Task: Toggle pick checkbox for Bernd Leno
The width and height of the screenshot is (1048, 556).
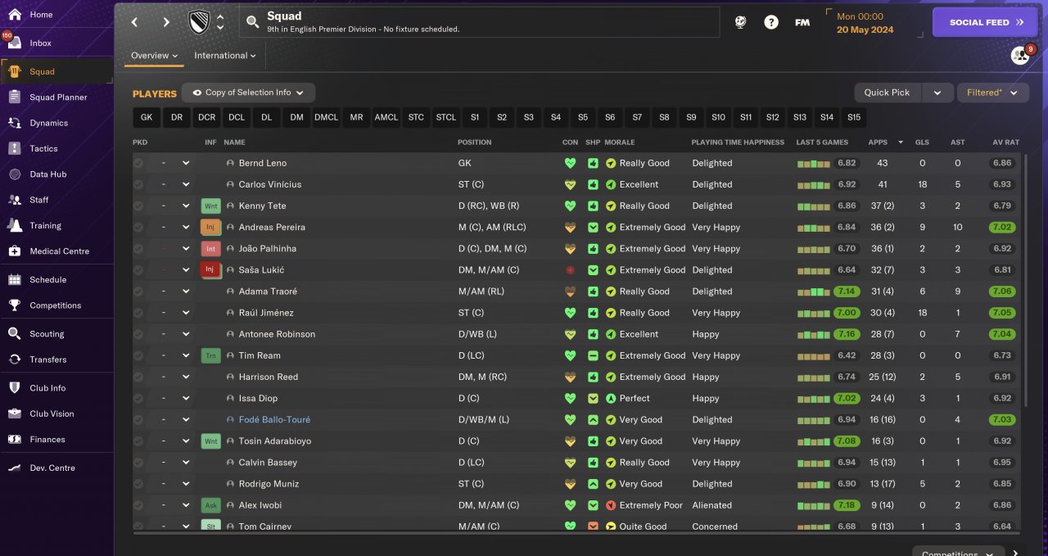Action: (x=138, y=163)
